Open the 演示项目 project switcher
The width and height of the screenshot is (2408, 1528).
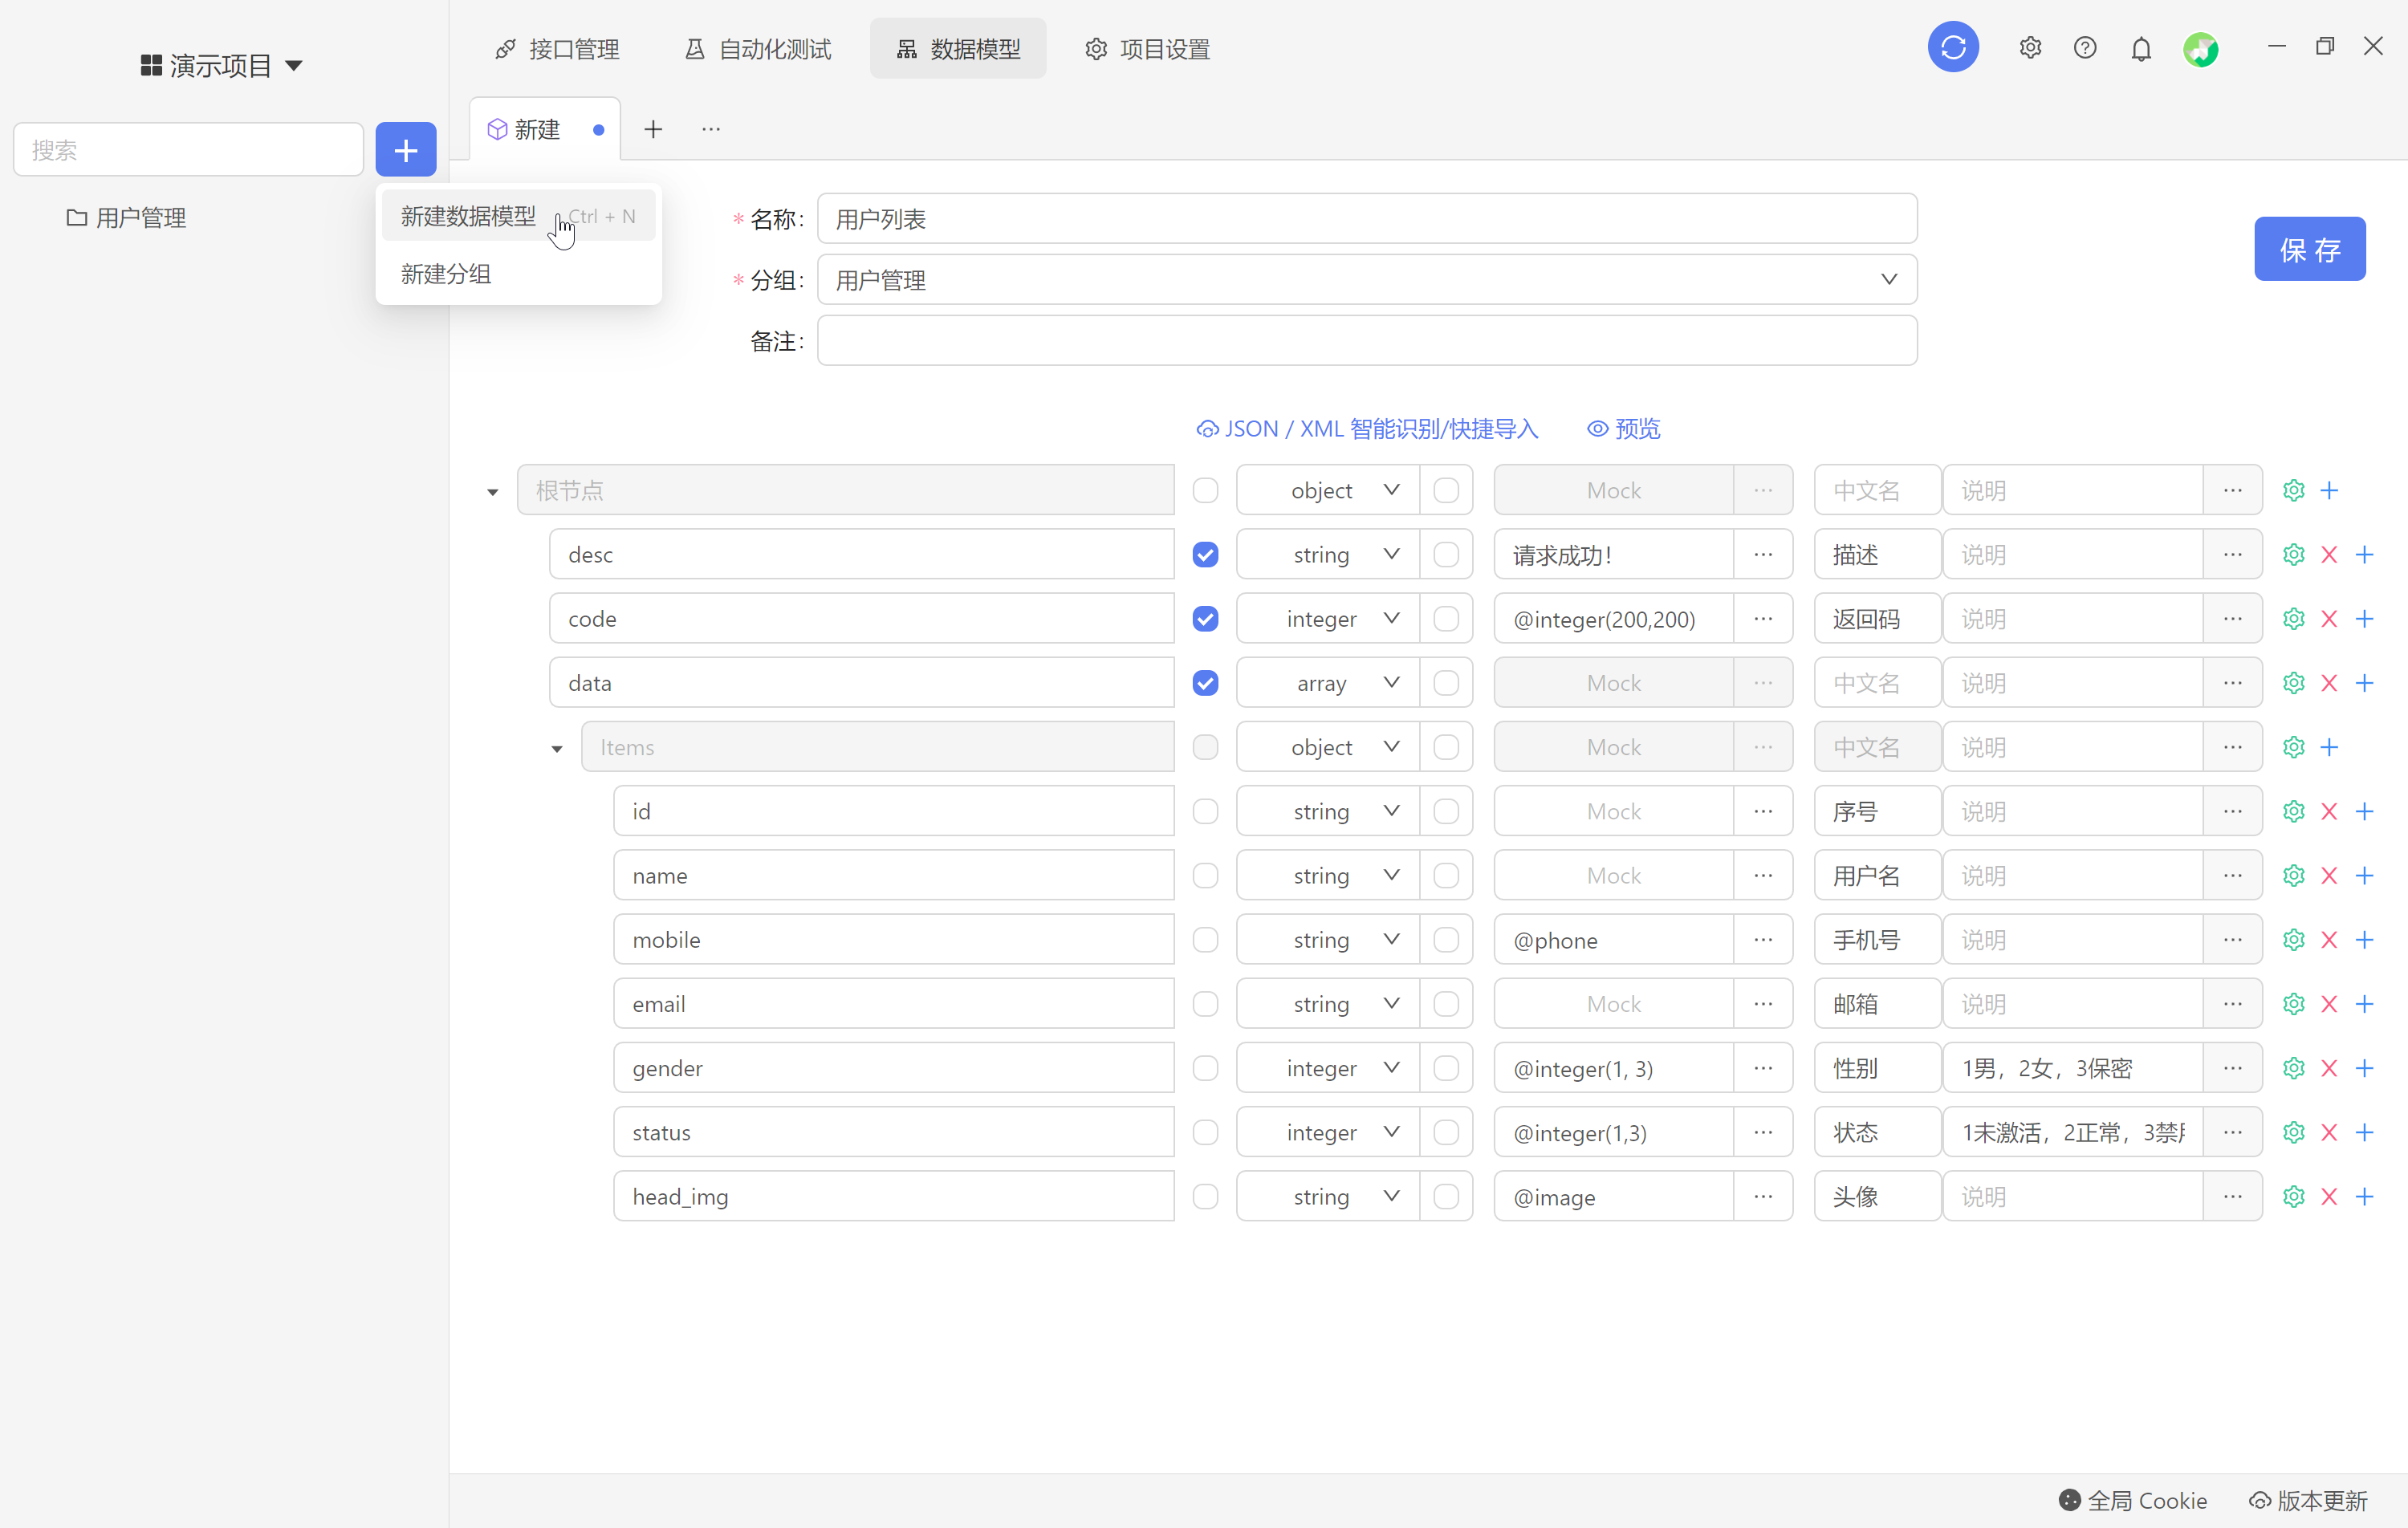pos(221,66)
